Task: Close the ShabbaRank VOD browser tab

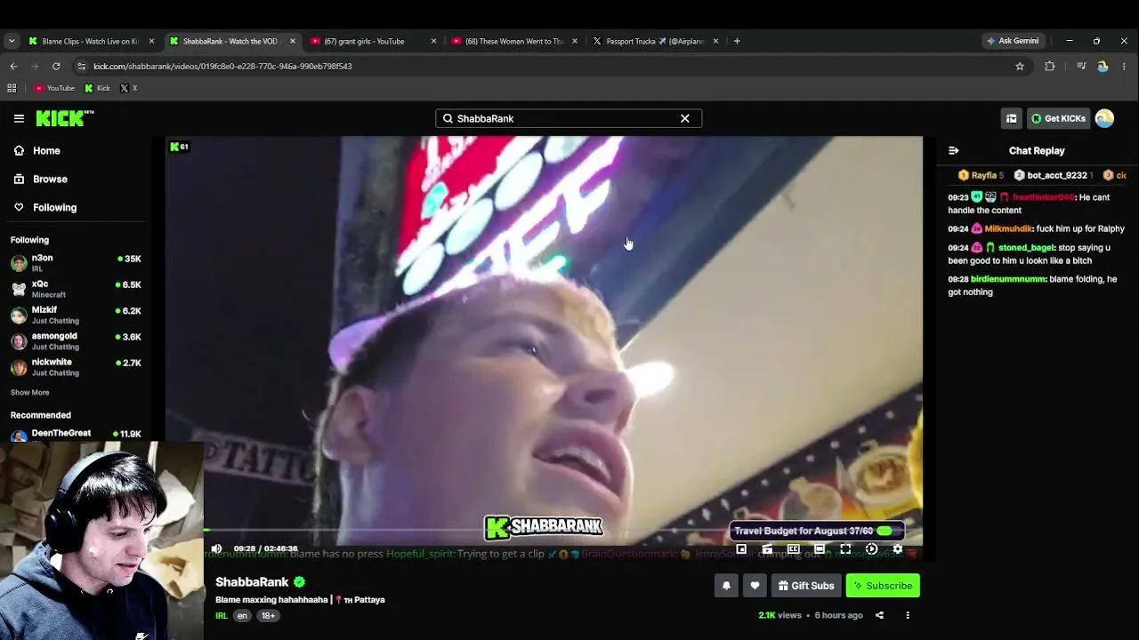Action: (x=293, y=41)
